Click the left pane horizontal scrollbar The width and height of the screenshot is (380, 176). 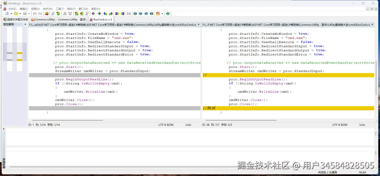coord(66,120)
